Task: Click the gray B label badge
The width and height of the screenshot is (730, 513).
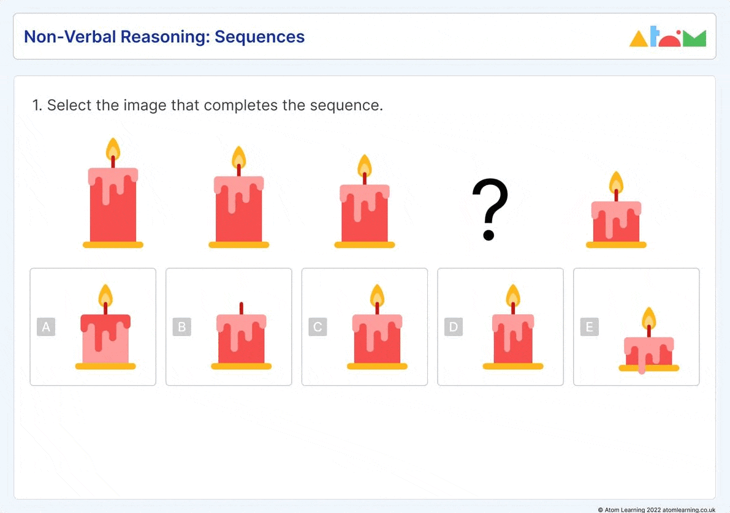Action: tap(182, 327)
